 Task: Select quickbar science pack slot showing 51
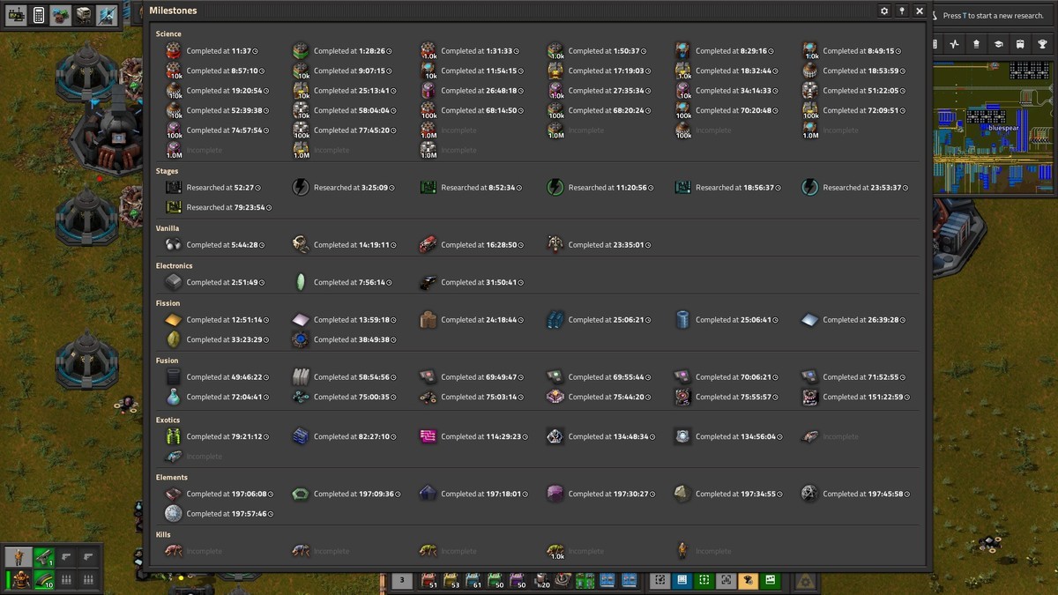click(429, 580)
